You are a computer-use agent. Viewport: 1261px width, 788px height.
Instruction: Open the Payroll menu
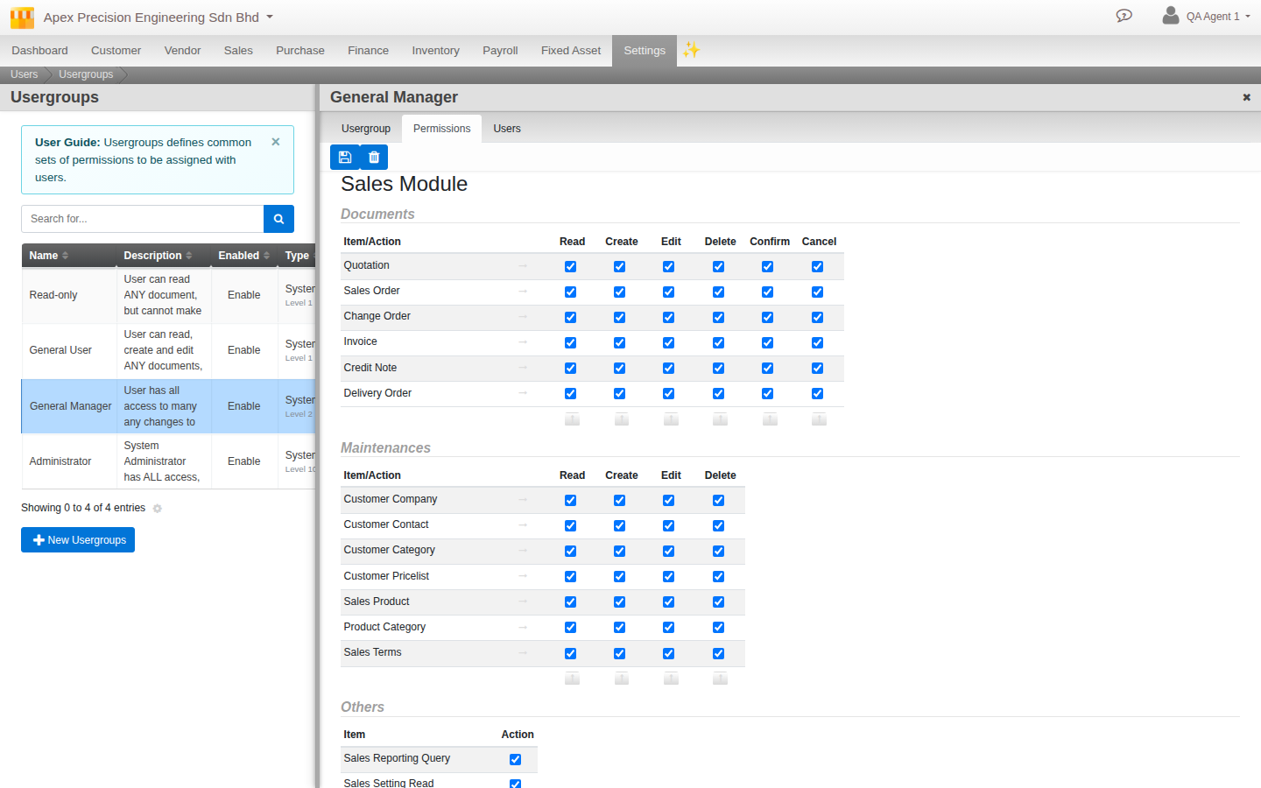pos(500,51)
